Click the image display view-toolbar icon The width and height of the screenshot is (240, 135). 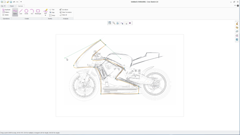pos(118,23)
